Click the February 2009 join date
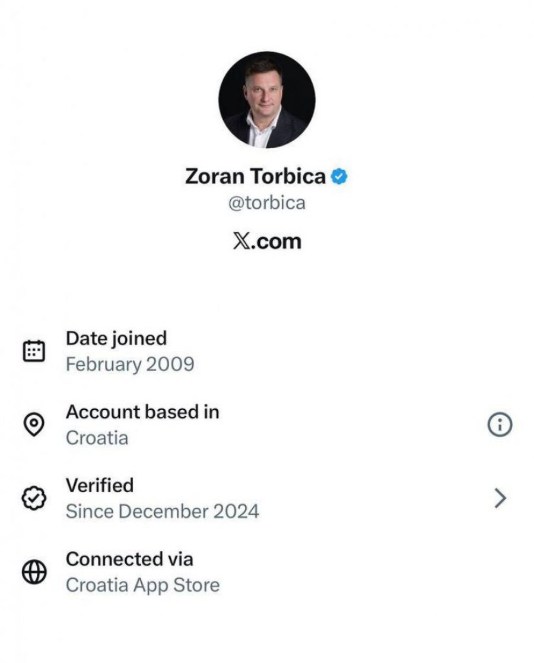The width and height of the screenshot is (534, 663). [130, 364]
